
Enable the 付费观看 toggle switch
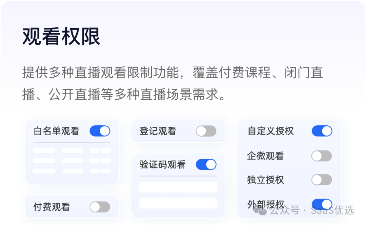point(100,207)
